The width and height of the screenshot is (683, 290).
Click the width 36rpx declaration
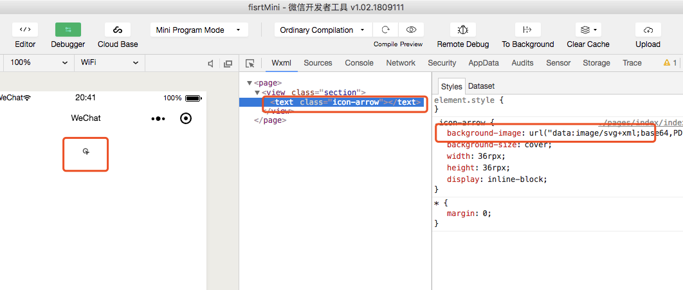click(x=476, y=156)
